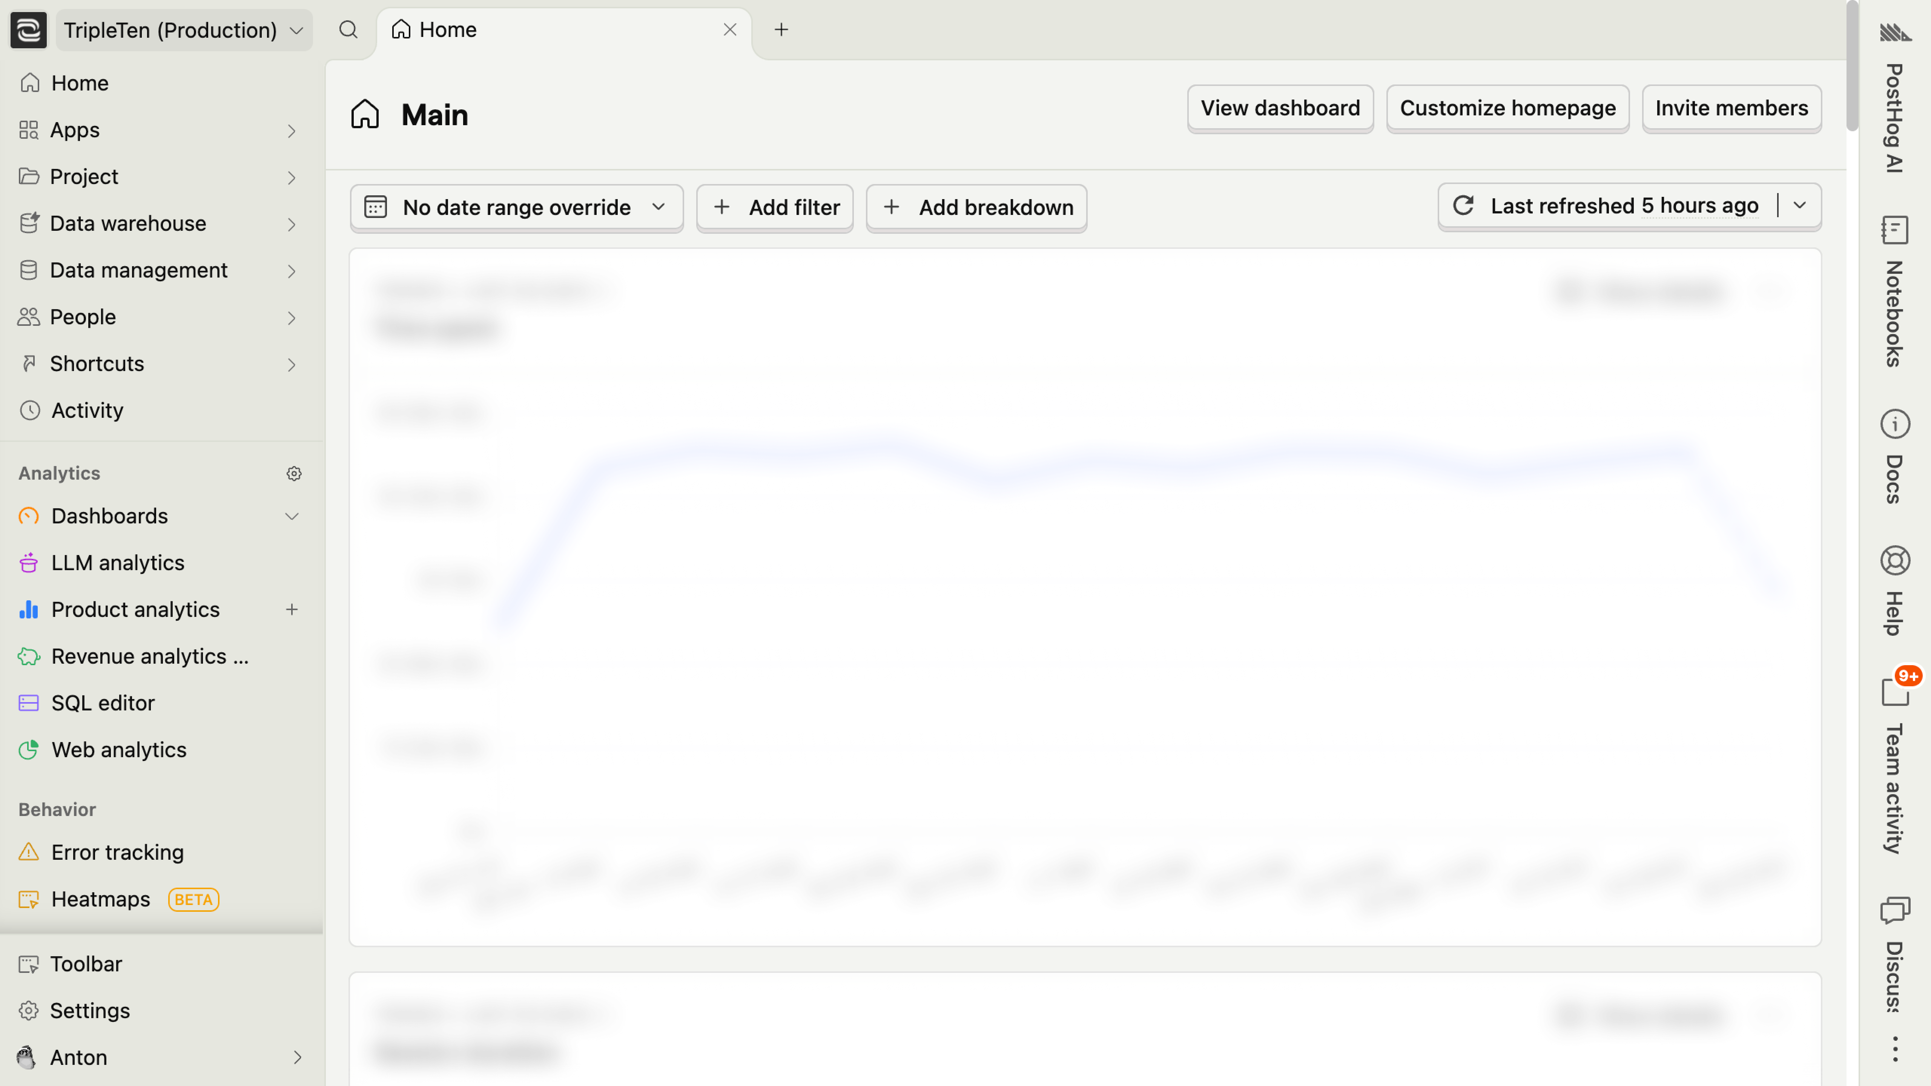Expand the Dashboards chevron
Screen dimensions: 1931x1086
(x=292, y=516)
